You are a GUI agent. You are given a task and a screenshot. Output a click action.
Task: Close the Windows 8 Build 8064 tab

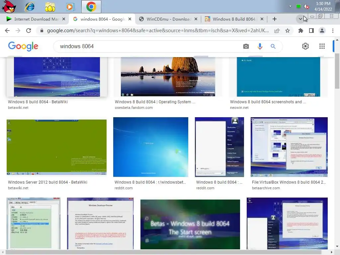[262, 19]
